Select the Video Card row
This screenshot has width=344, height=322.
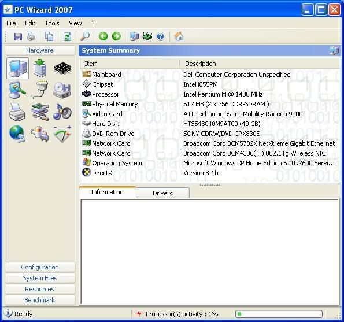[x=209, y=114]
